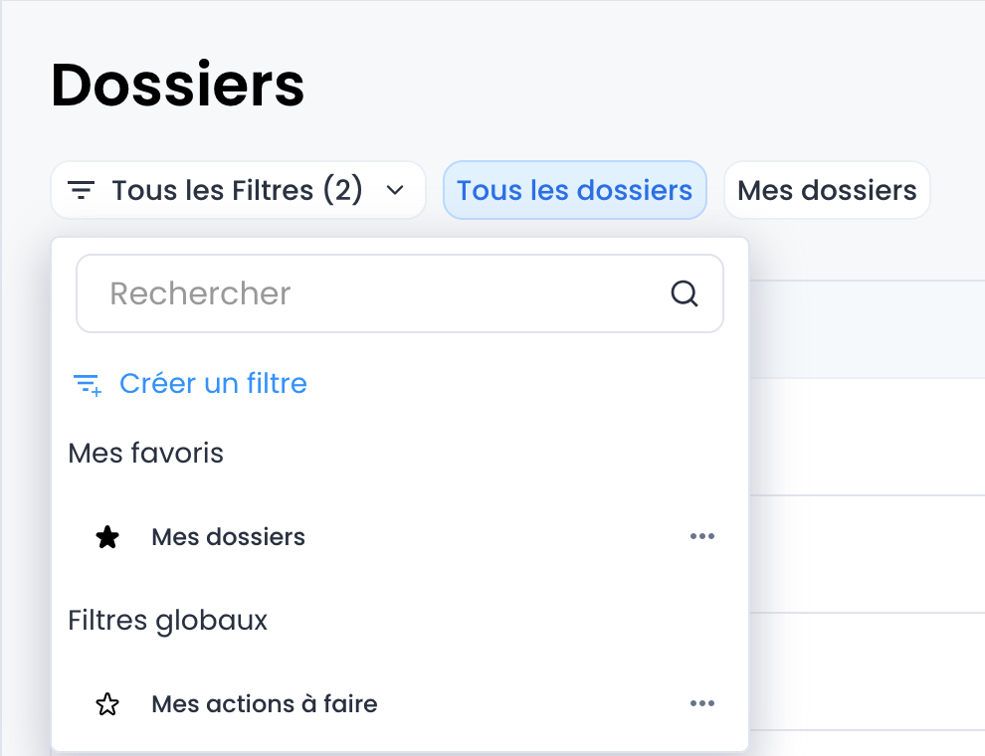Favorite Mes actions à faire with the outline star
Viewport: 985px width, 756px height.
click(107, 704)
